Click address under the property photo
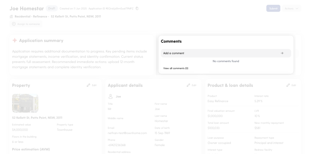Screen dimensions: 311x154 pyautogui.click(x=37, y=118)
